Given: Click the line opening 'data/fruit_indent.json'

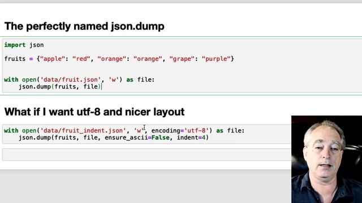Looking at the screenshot, I should click(124, 130).
